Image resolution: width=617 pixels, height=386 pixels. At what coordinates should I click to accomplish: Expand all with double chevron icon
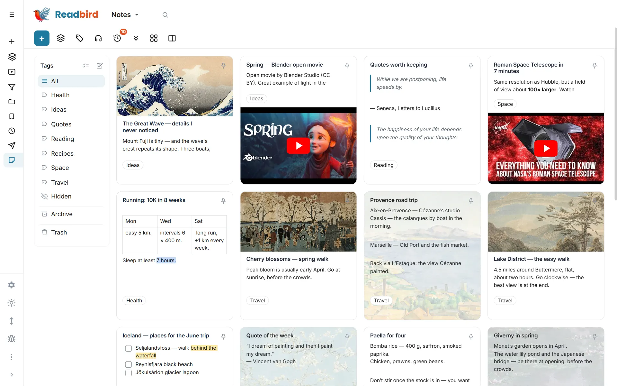coord(136,38)
